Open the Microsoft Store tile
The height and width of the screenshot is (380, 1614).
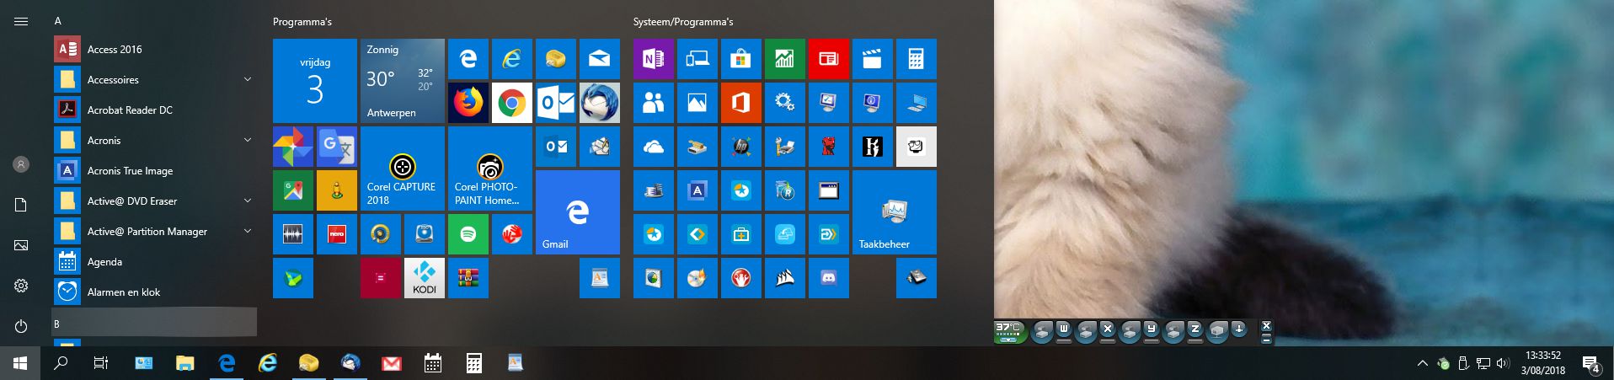tap(741, 59)
